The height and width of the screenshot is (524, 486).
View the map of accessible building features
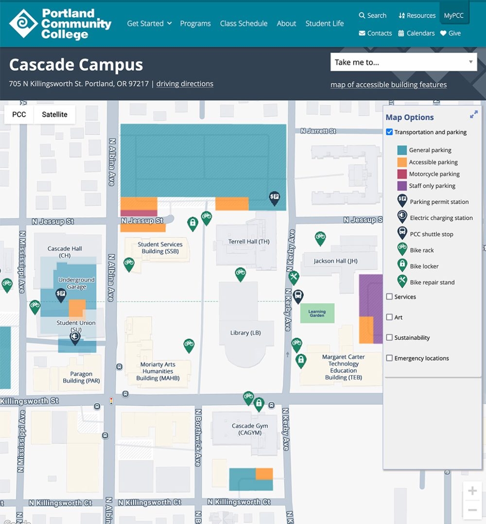[388, 85]
